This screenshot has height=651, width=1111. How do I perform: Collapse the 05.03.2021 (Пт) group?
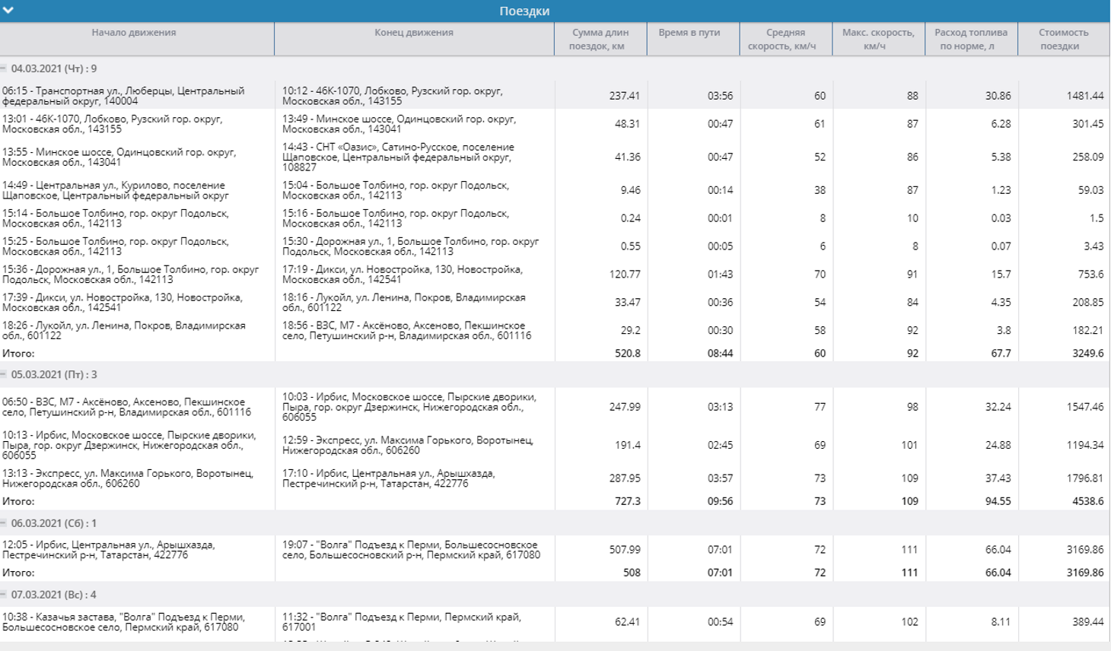tap(4, 374)
